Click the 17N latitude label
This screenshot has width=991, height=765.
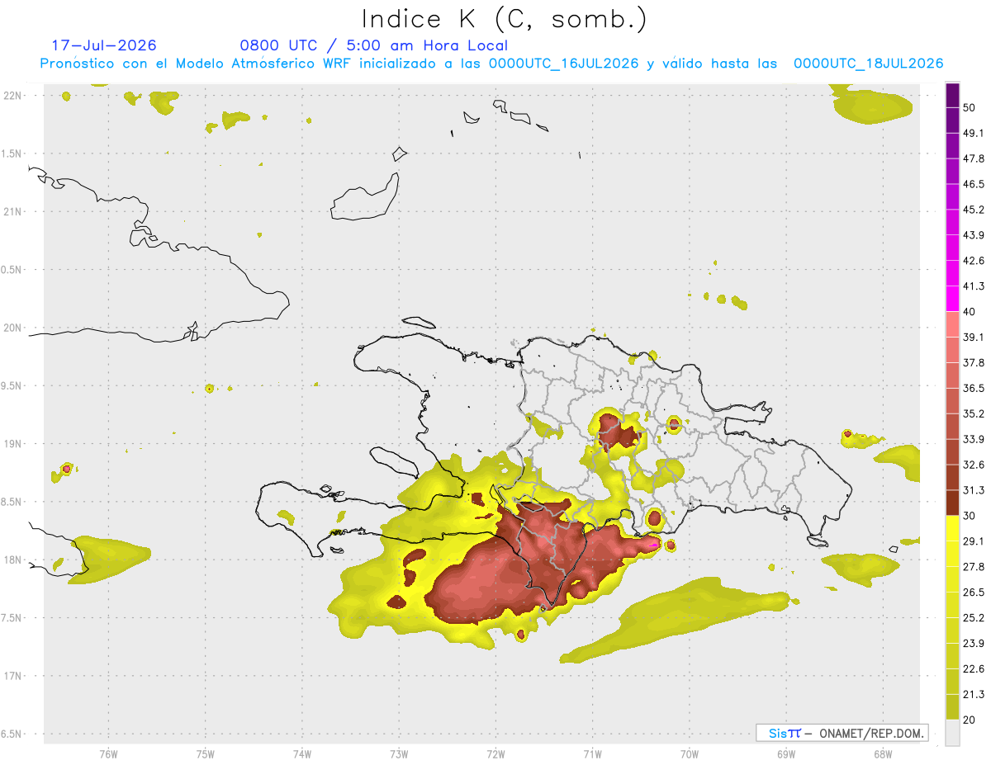click(12, 675)
